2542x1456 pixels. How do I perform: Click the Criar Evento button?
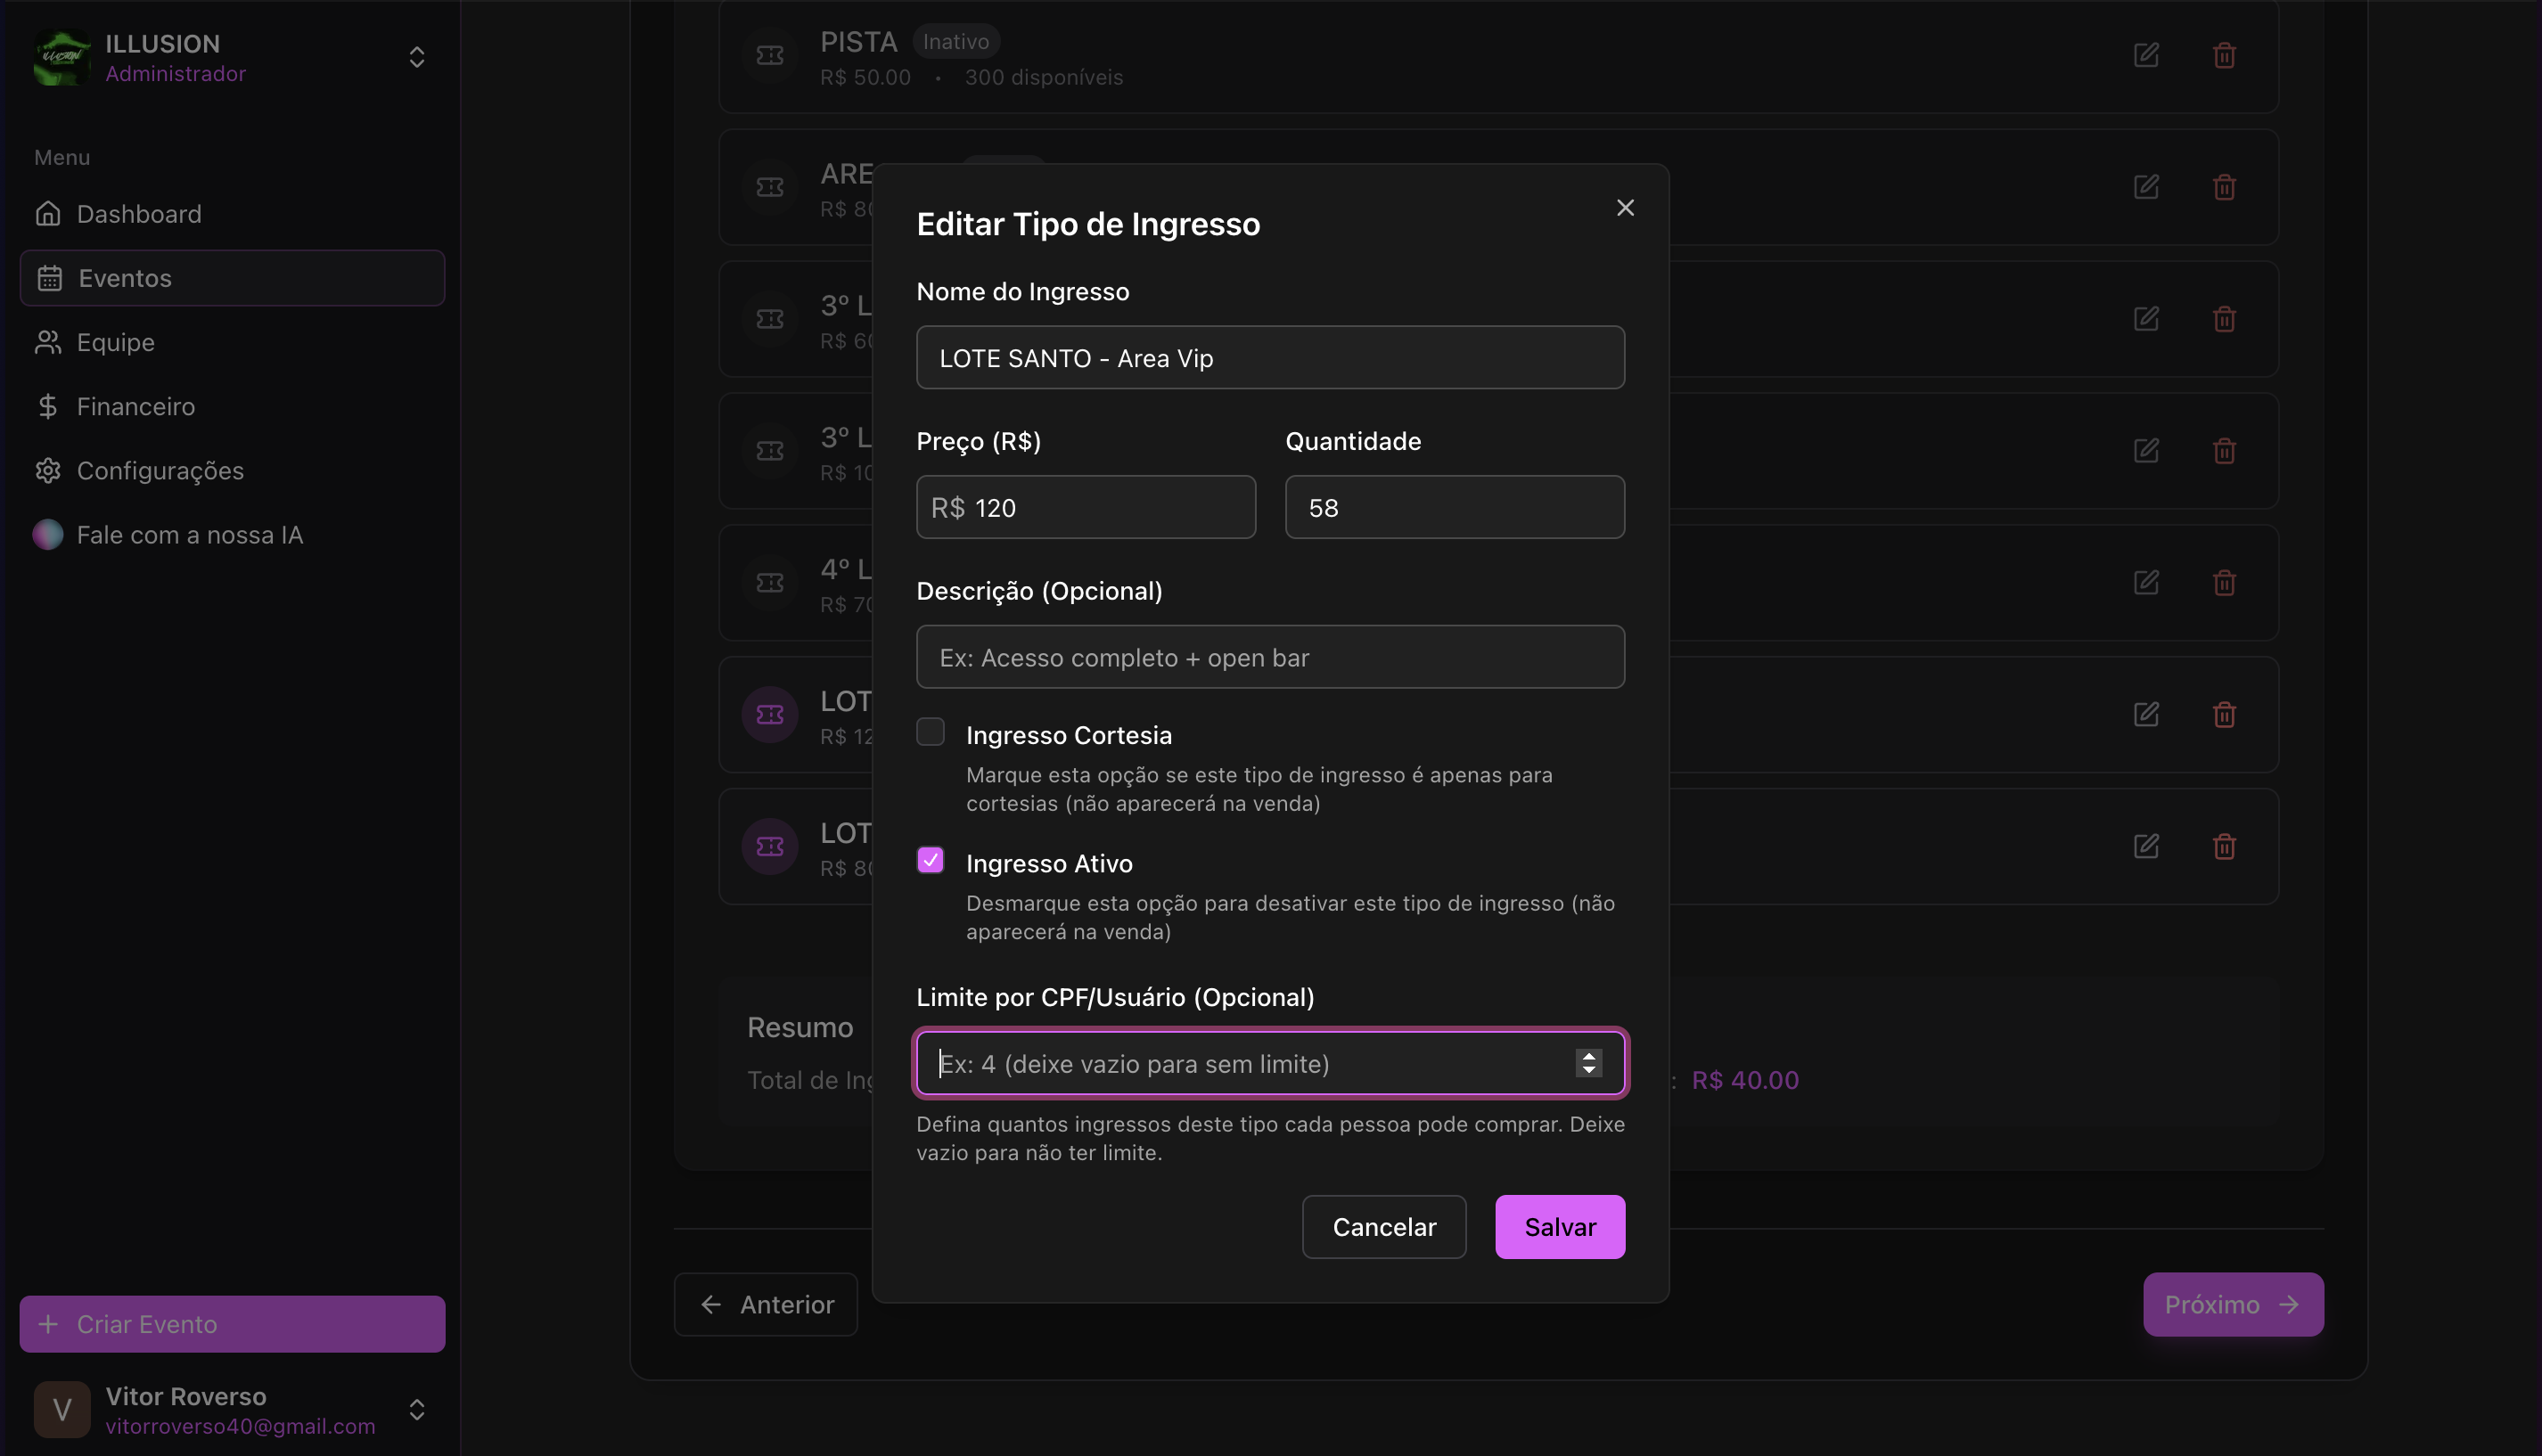(232, 1324)
